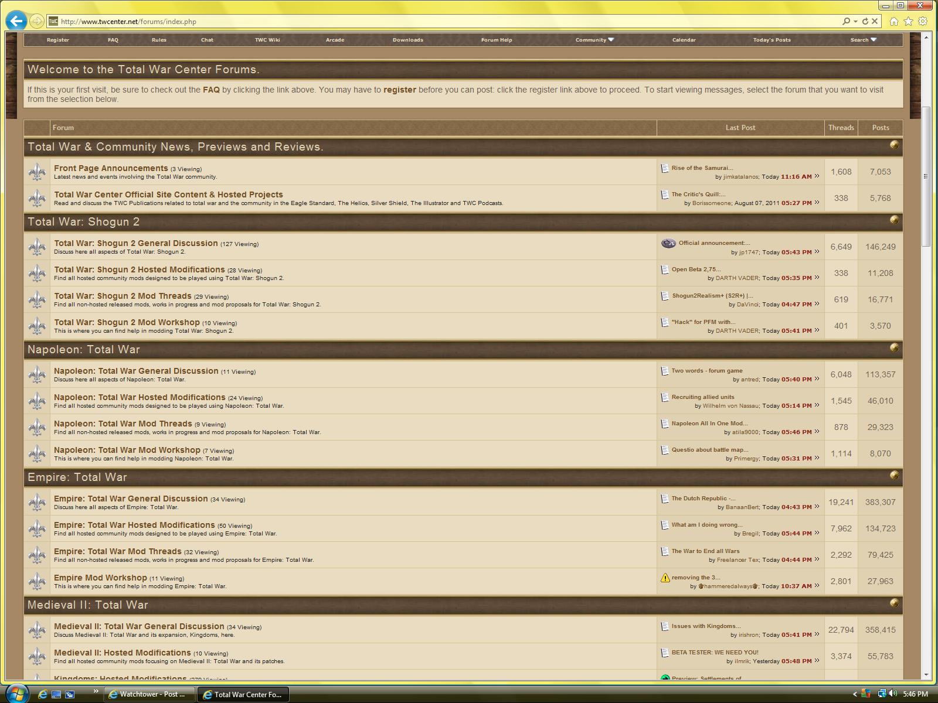Open FAQ in forum navbar

click(113, 40)
